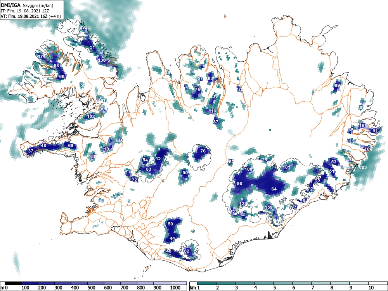The height and width of the screenshot is (291, 388).
Task: Click the 'm 0' label at the legend start
Action: point(4,288)
